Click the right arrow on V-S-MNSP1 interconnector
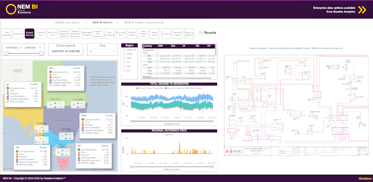Viewport: 373px width, 182px height. (x=44, y=131)
